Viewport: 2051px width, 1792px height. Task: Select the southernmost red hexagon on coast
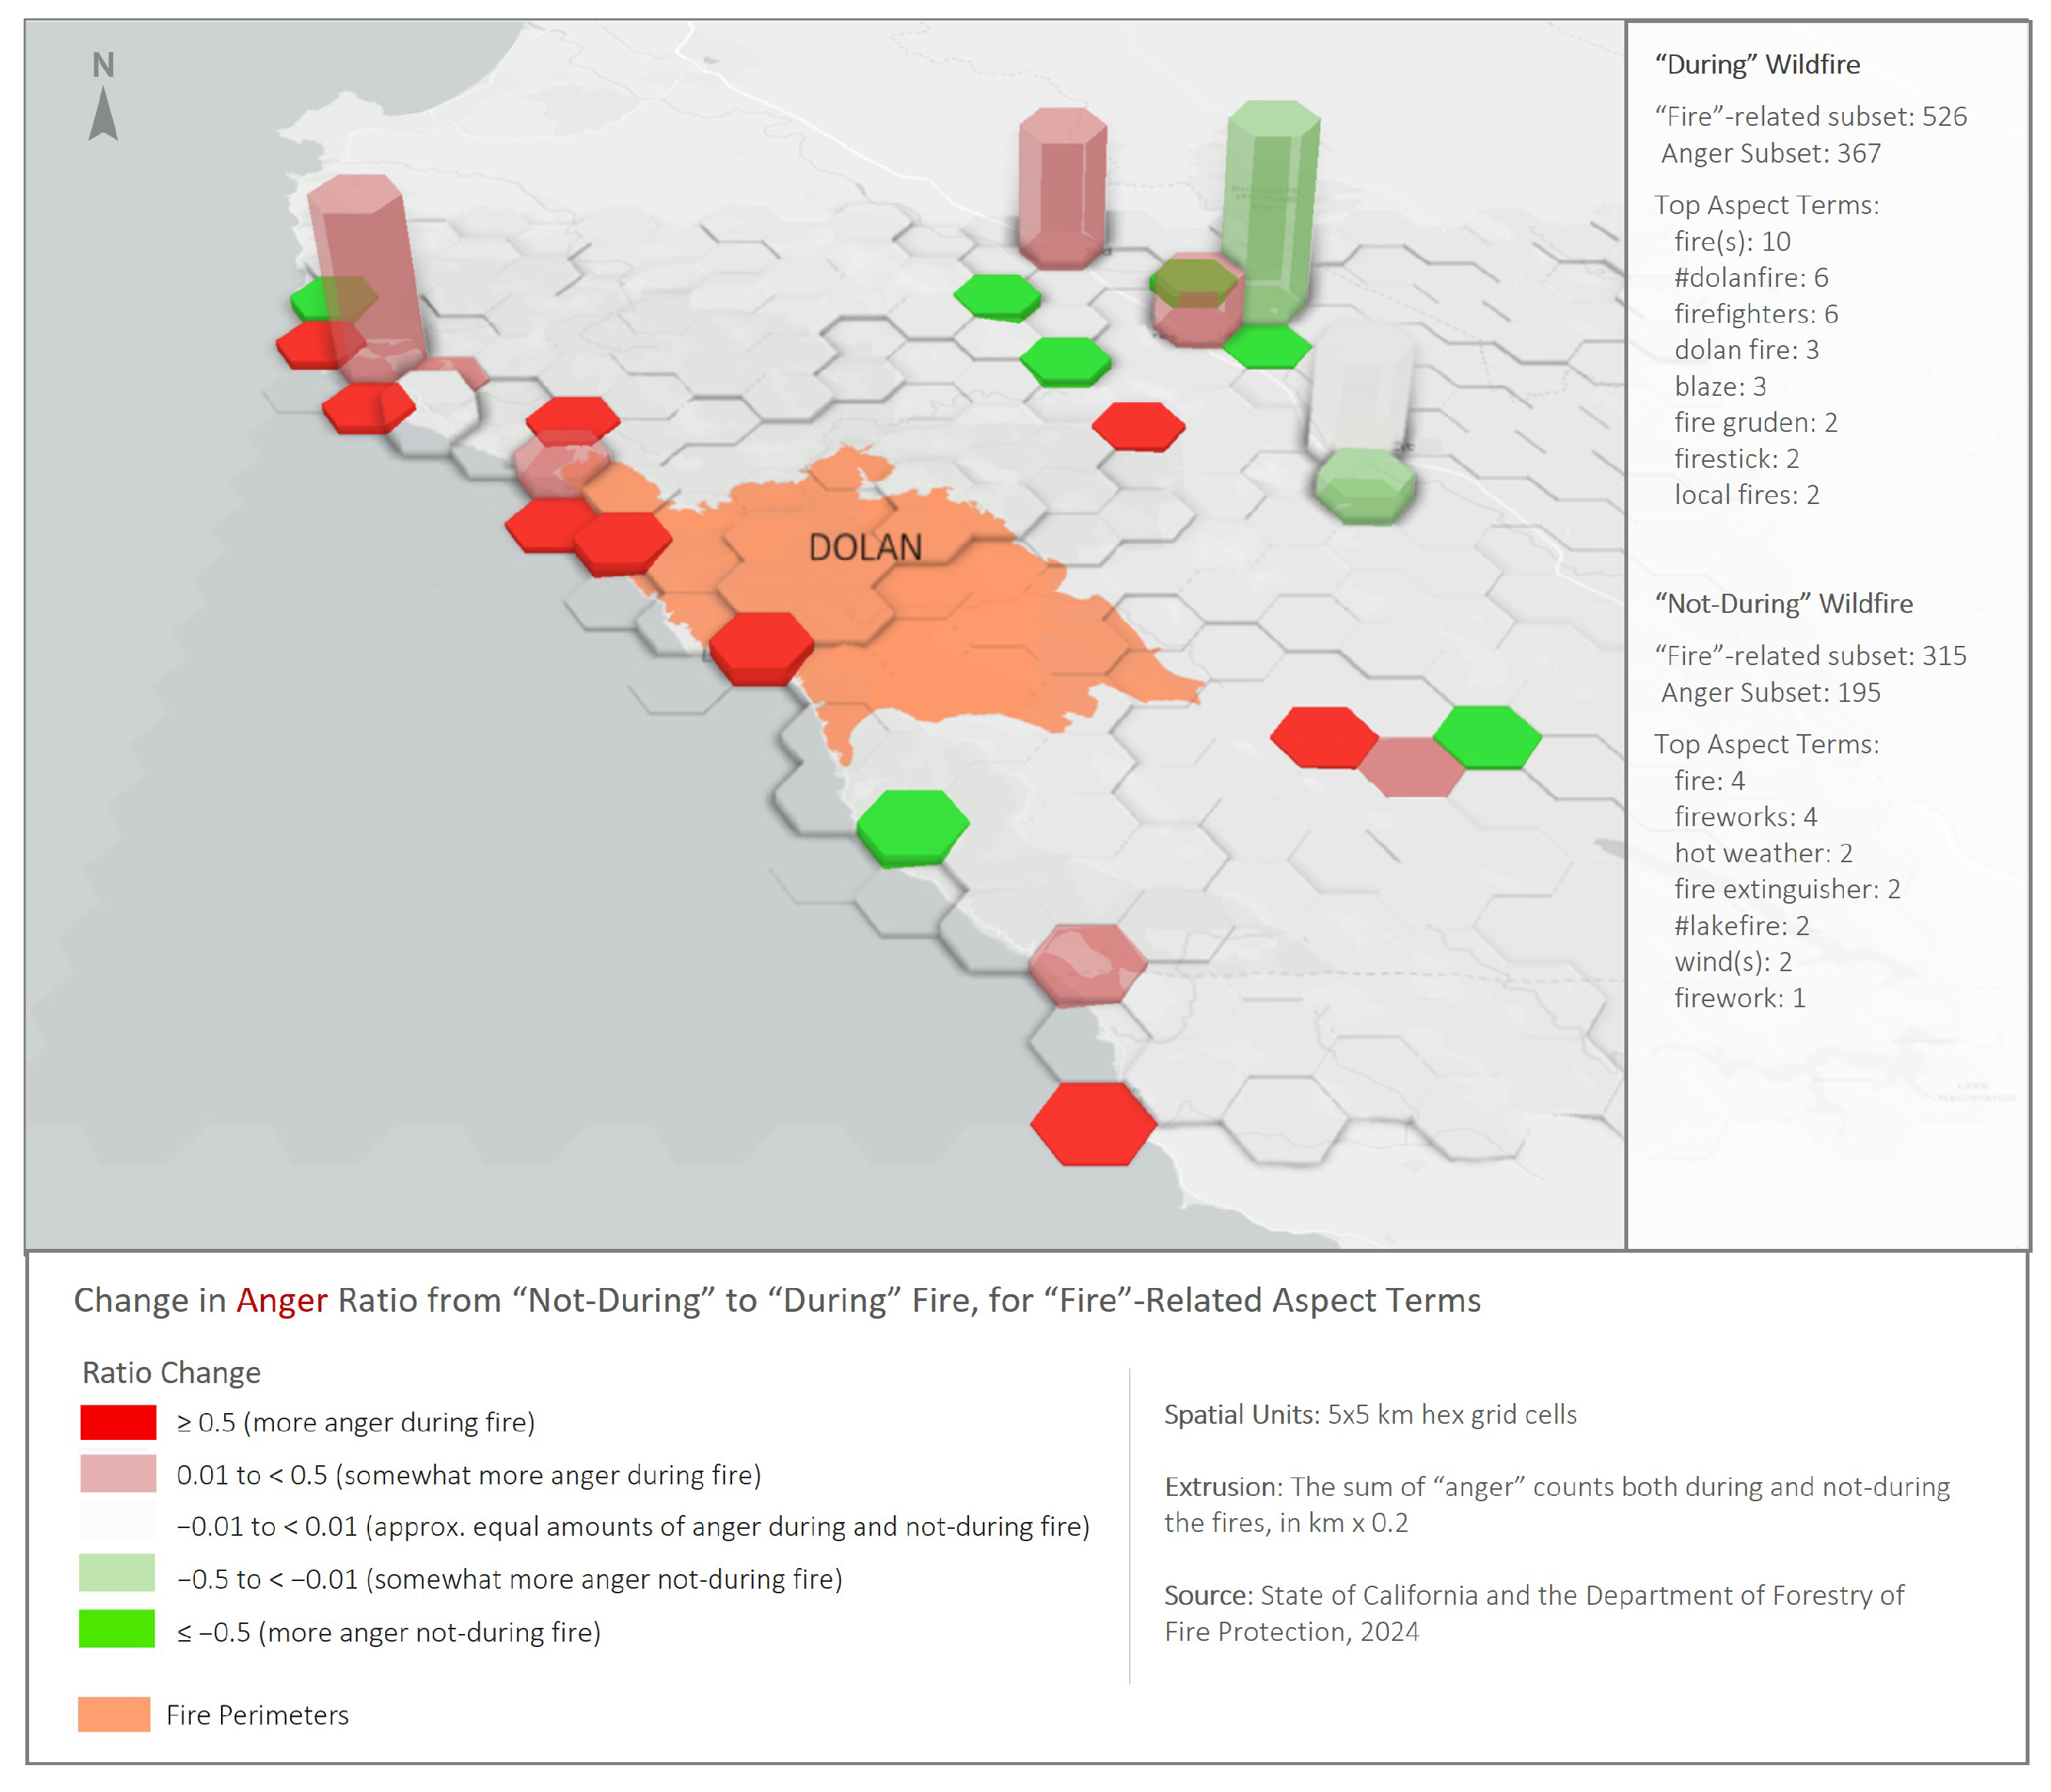pyautogui.click(x=1093, y=1123)
